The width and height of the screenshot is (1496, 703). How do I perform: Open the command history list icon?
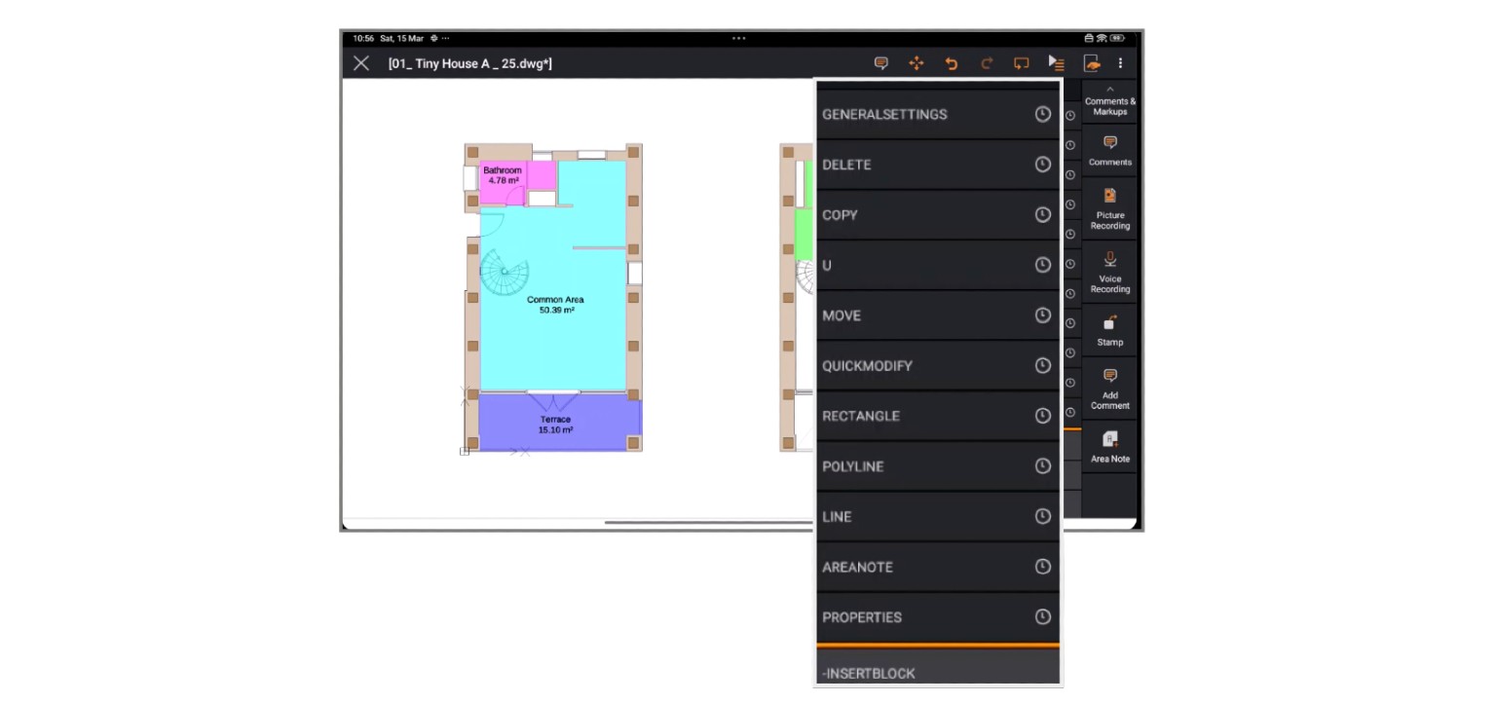(1057, 63)
